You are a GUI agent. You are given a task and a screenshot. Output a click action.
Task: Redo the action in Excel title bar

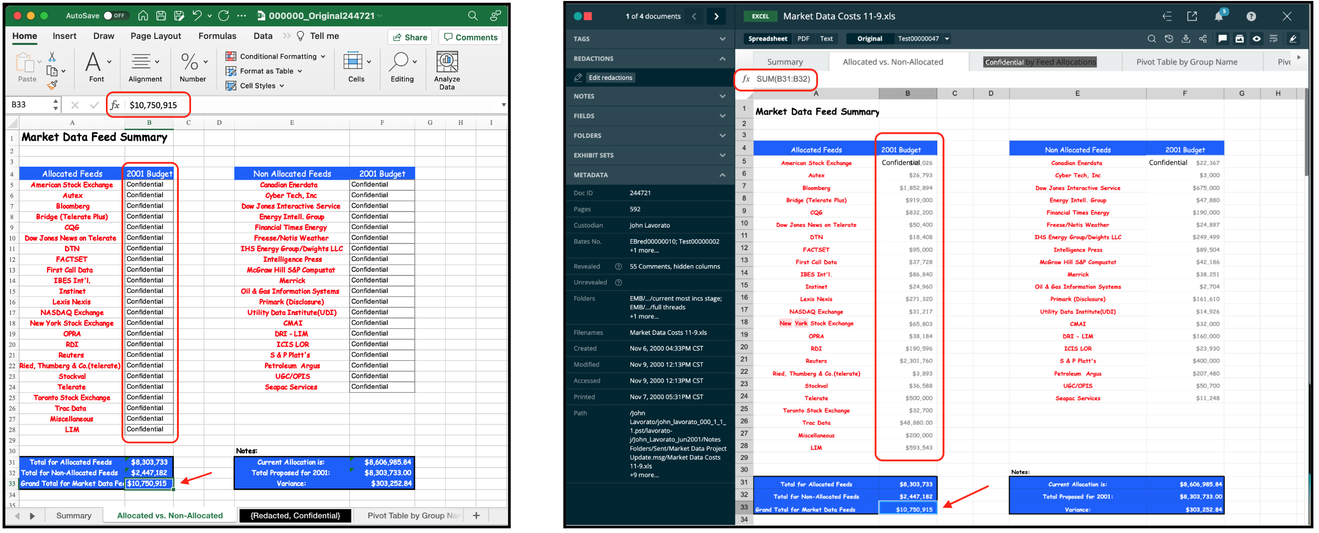pos(223,16)
